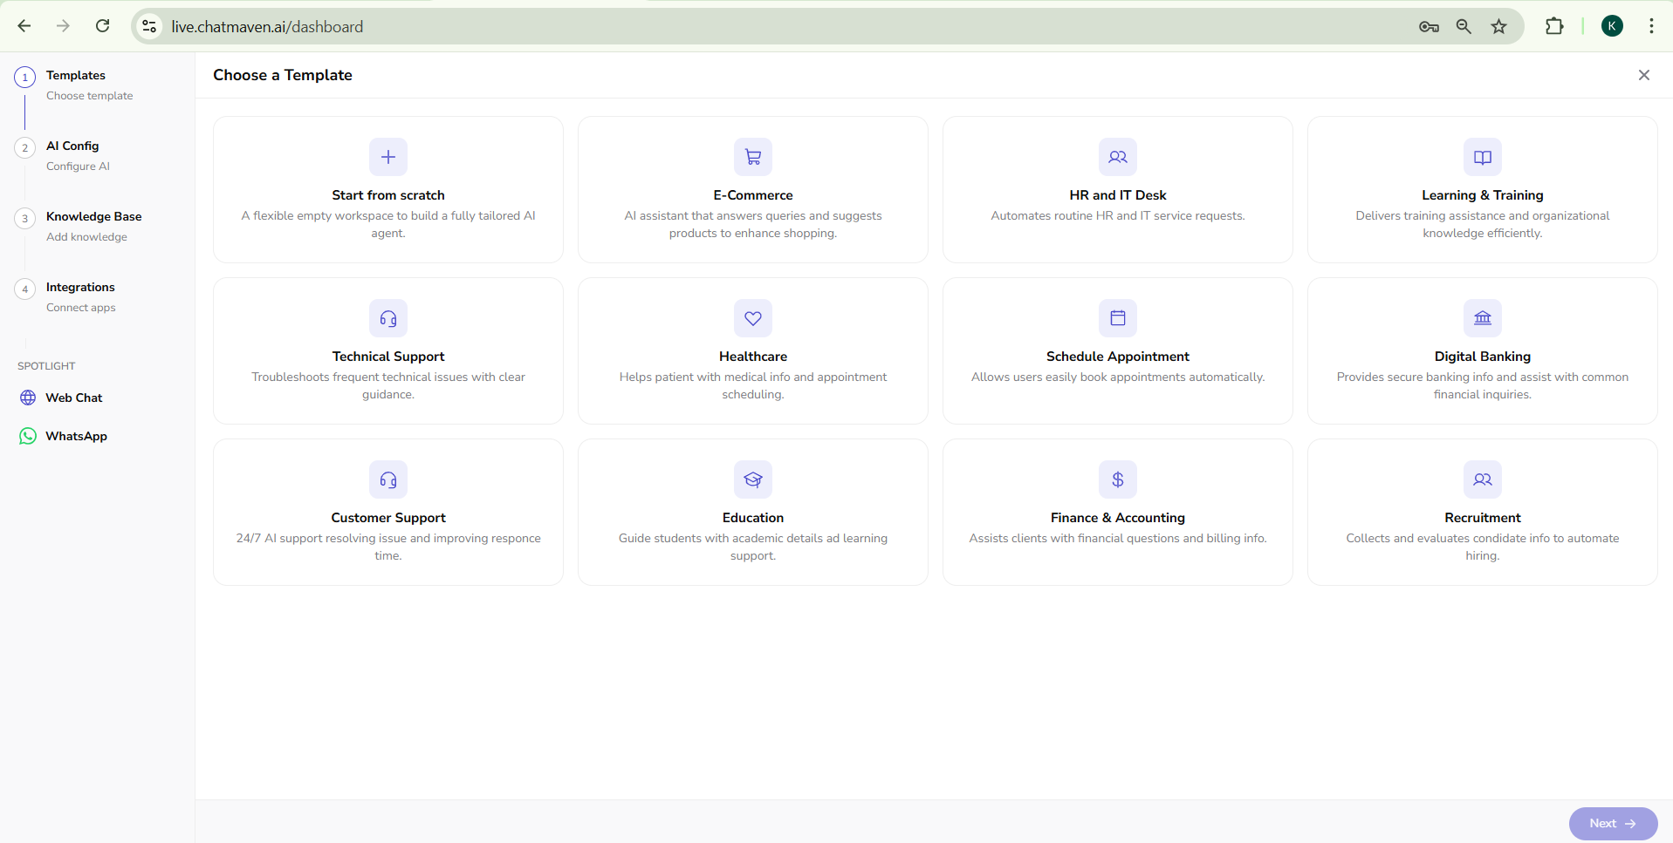1673x843 pixels.
Task: Select the Education graduation cap icon
Action: (752, 479)
